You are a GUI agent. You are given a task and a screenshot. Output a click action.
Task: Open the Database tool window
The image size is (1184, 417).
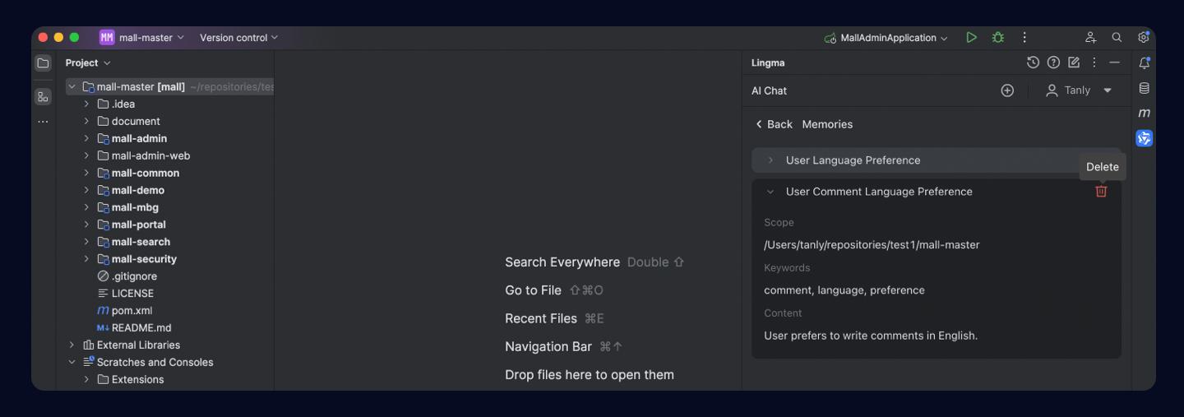[1144, 88]
